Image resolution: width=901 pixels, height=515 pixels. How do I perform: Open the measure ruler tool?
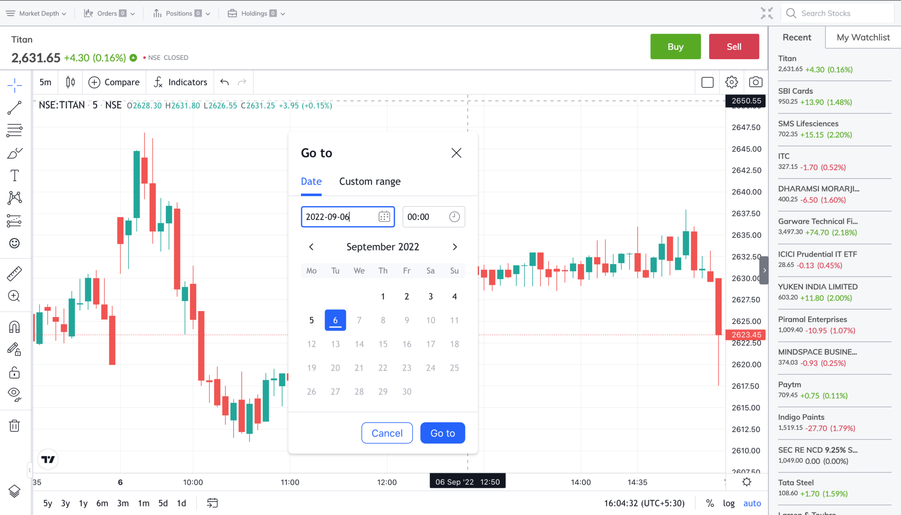click(x=15, y=273)
